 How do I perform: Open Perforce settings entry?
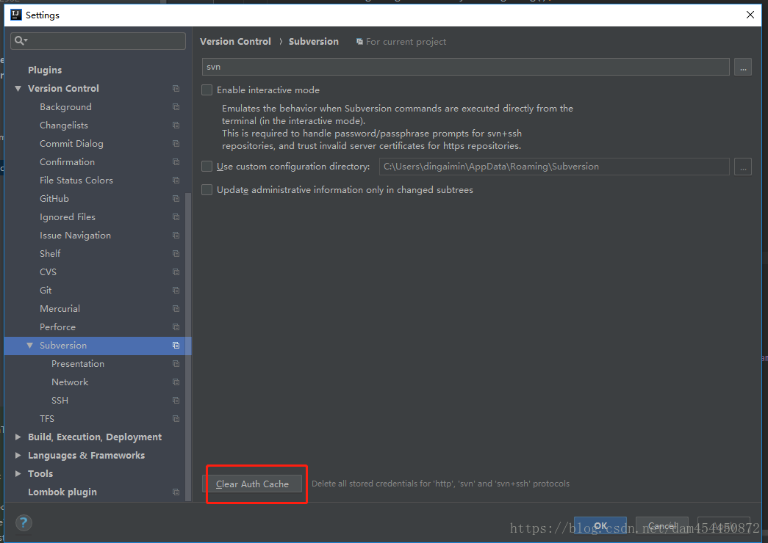(58, 327)
